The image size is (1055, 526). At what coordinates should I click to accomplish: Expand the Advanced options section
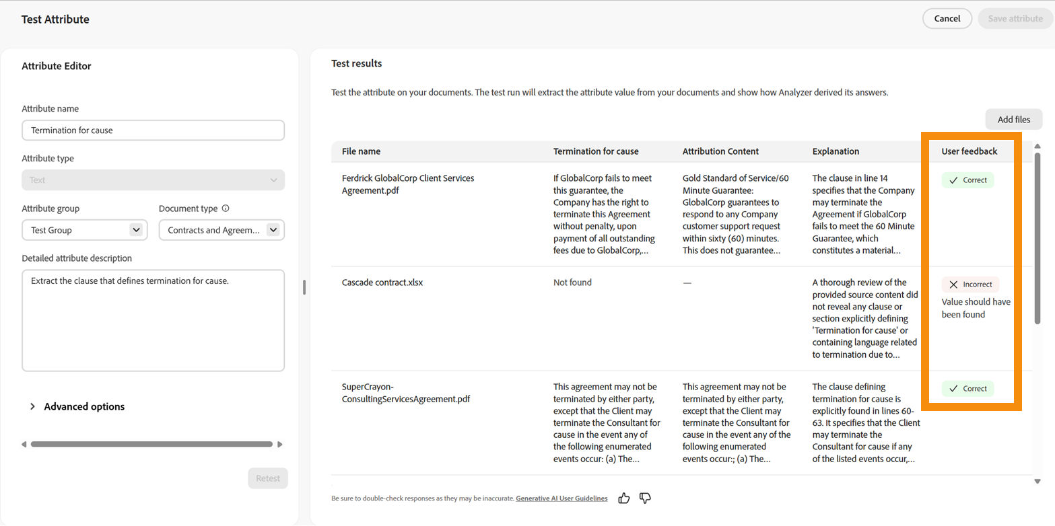77,406
